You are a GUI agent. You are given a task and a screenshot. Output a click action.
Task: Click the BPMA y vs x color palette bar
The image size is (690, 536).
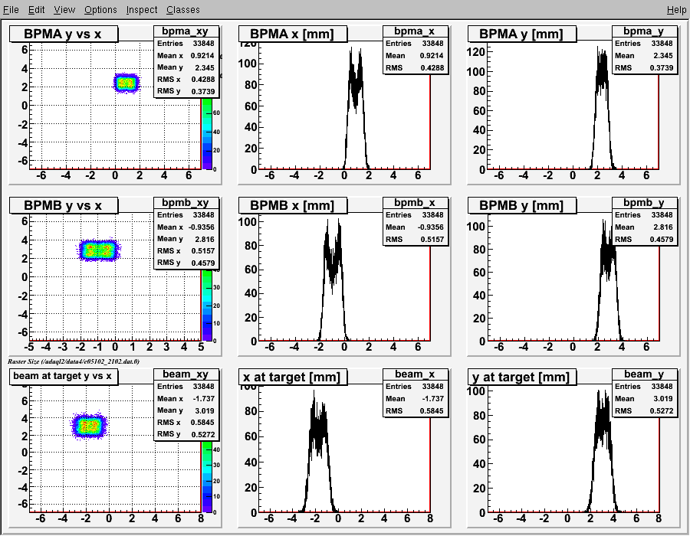click(x=207, y=133)
